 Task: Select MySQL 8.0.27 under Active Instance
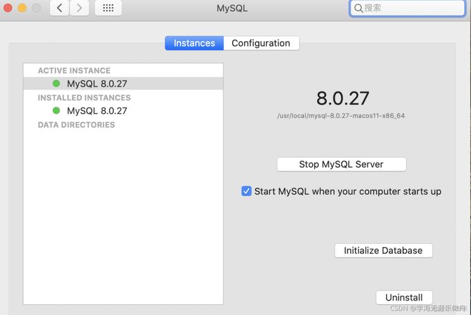pyautogui.click(x=123, y=83)
